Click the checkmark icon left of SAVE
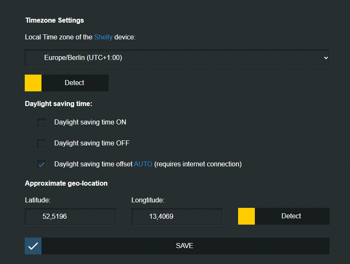350x264 pixels. coord(33,246)
